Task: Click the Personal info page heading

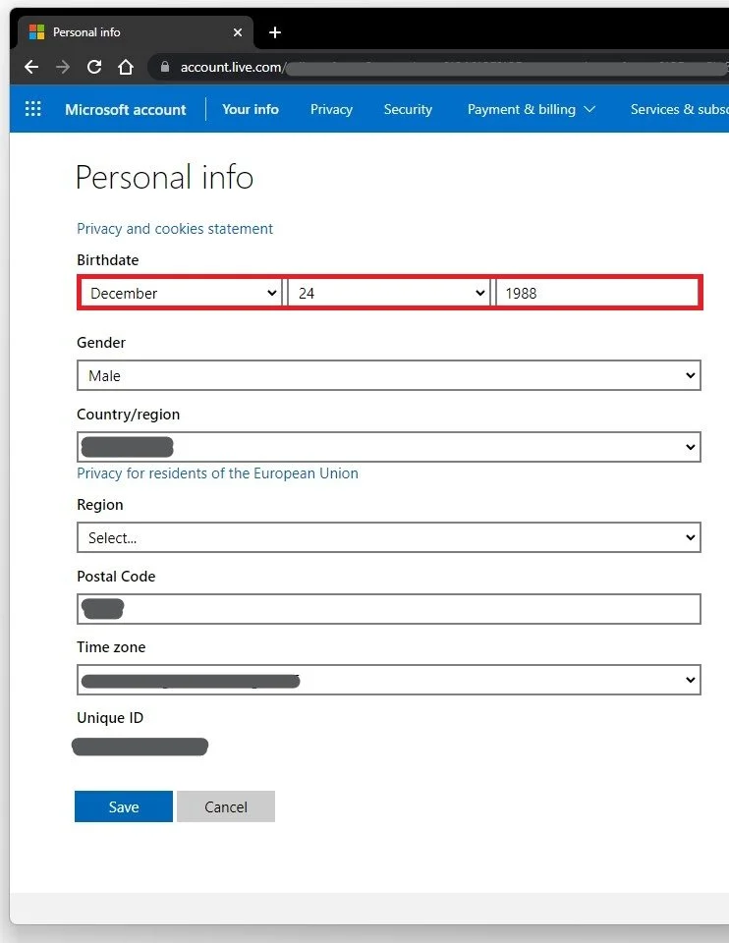Action: coord(164,178)
